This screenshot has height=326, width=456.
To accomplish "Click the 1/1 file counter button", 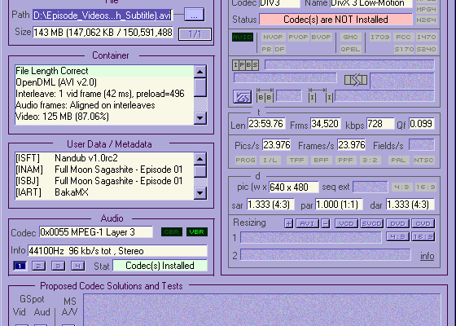I will [195, 34].
